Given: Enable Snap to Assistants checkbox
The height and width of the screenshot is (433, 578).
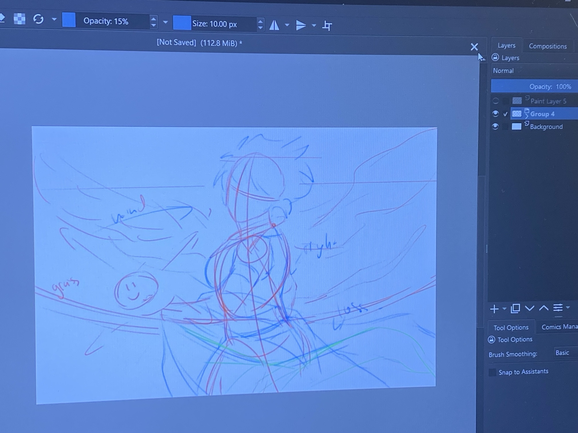Looking at the screenshot, I should (492, 372).
